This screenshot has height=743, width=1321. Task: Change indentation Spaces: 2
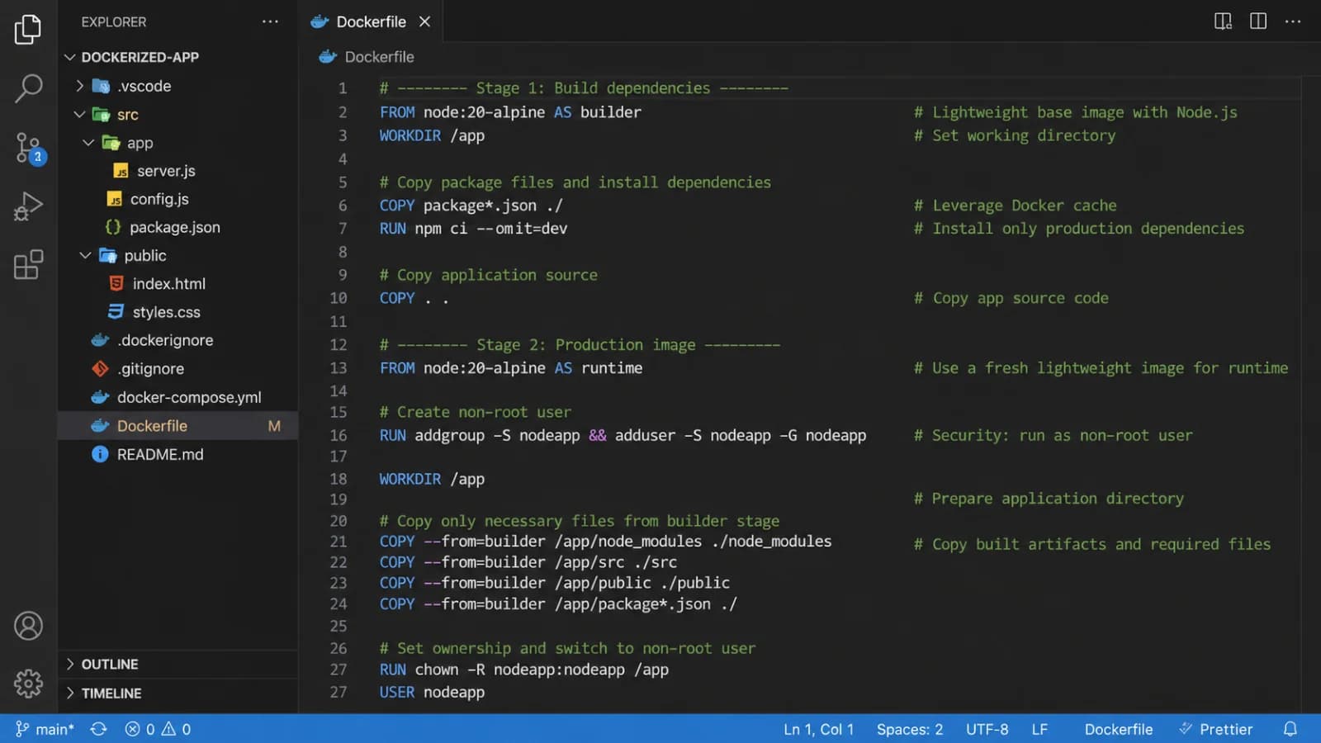click(910, 729)
